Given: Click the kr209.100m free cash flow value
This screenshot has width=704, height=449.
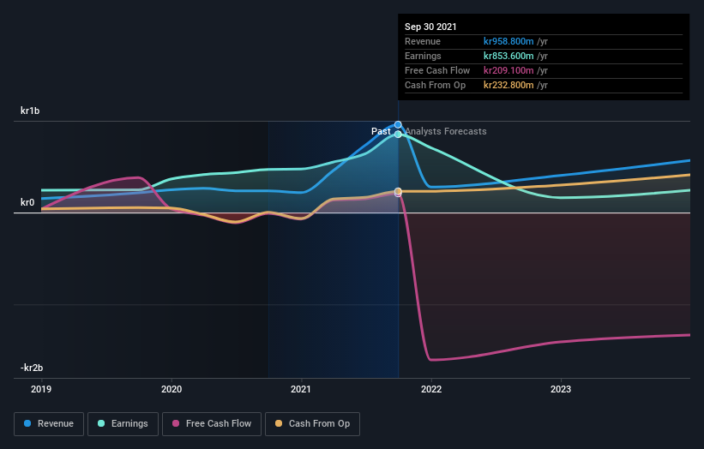Looking at the screenshot, I should click(x=508, y=70).
